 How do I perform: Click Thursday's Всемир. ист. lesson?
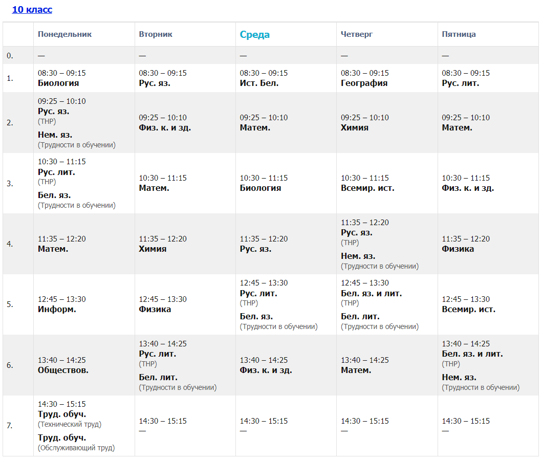pos(367,188)
